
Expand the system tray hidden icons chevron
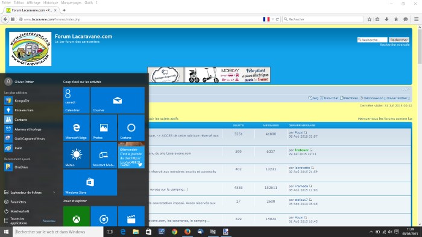point(371,232)
